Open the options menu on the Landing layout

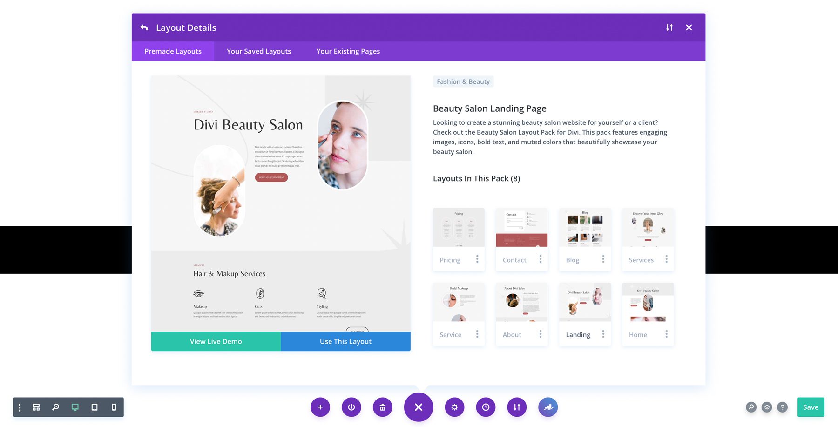point(603,334)
